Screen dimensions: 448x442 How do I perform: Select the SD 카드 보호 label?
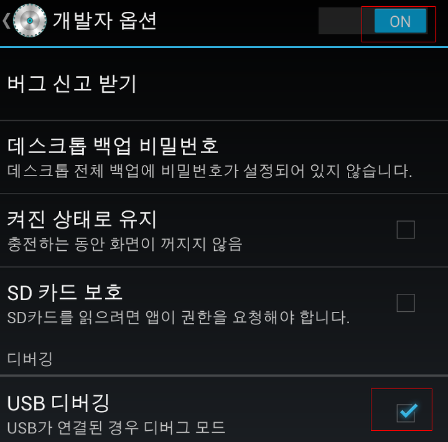(65, 293)
